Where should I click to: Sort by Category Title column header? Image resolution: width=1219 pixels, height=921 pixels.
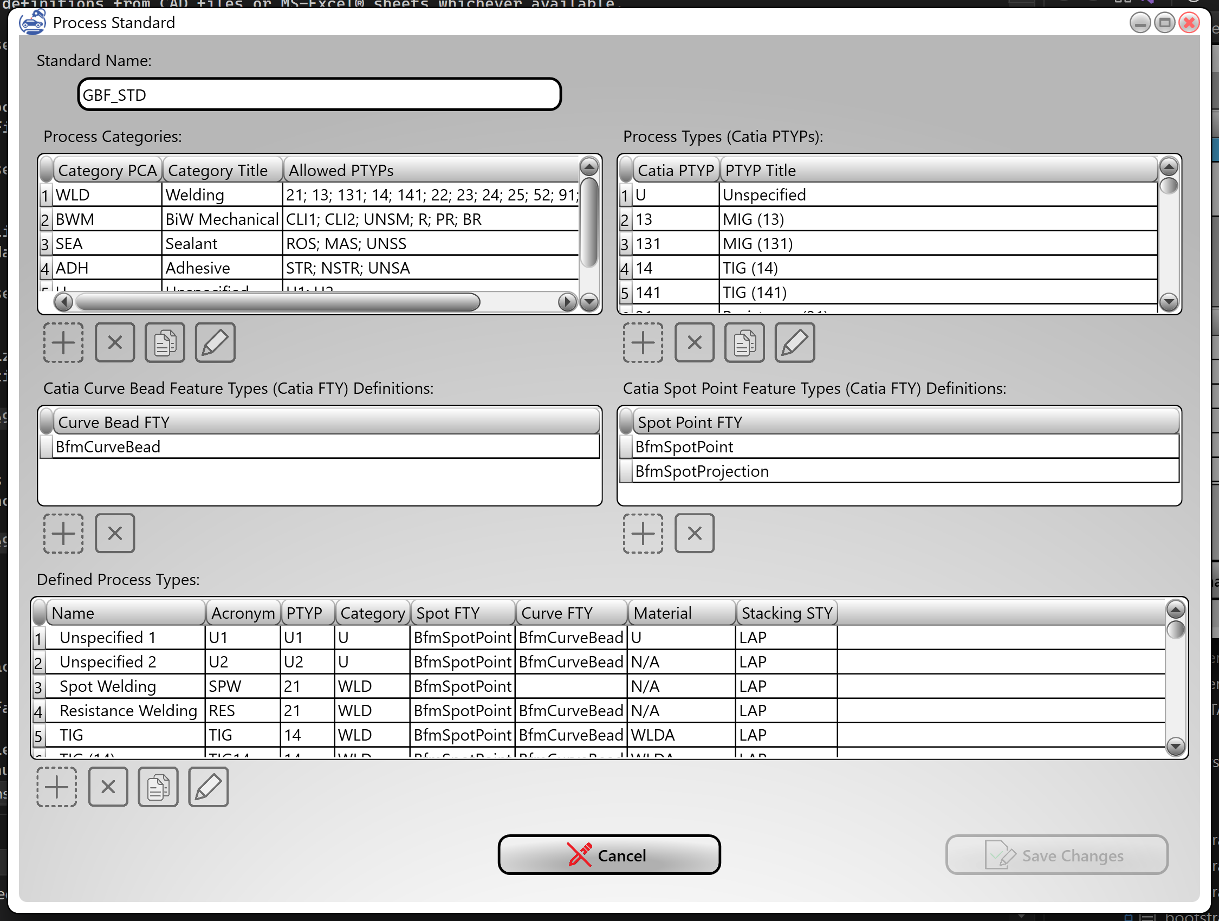point(223,170)
